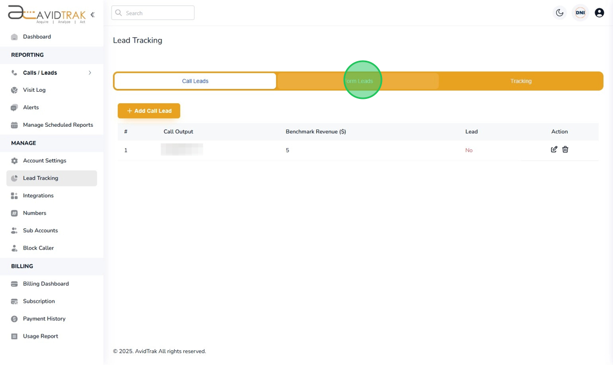Click the Billing Dashboard card icon

coord(14,284)
